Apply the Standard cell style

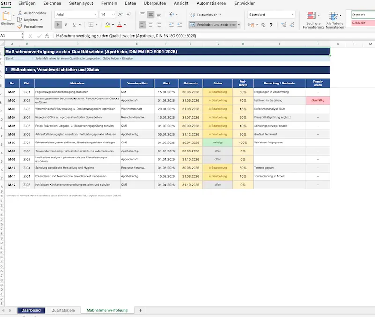tap(363, 15)
